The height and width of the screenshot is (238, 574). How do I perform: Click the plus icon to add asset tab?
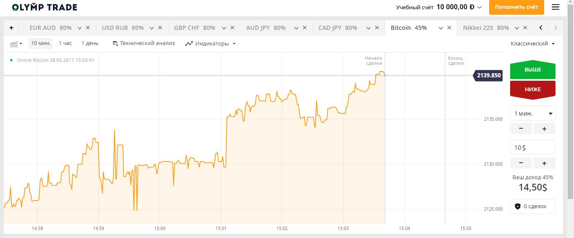(x=11, y=28)
